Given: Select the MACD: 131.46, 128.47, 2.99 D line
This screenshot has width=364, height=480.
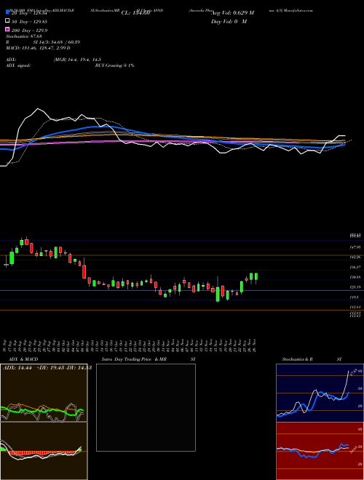Looking at the screenshot, I should point(38,48).
